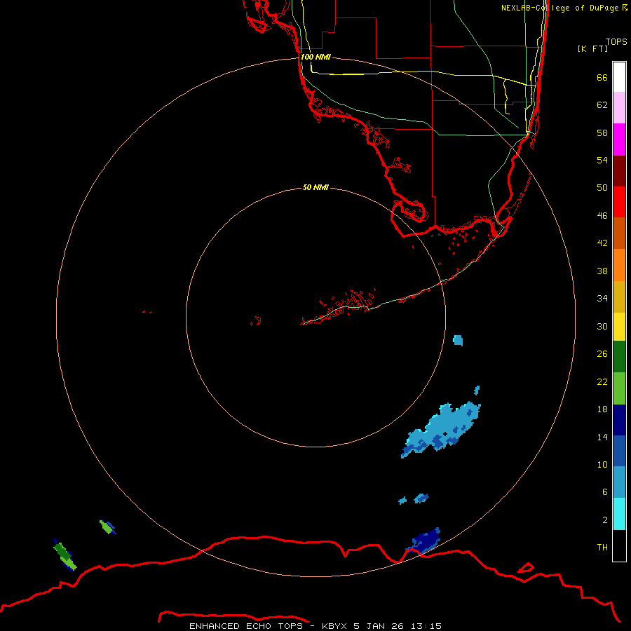Click the '62' legend label
631x631 pixels.
[x=602, y=105]
